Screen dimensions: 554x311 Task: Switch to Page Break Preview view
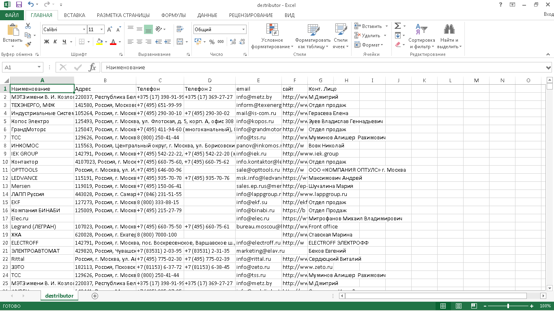tap(474, 306)
